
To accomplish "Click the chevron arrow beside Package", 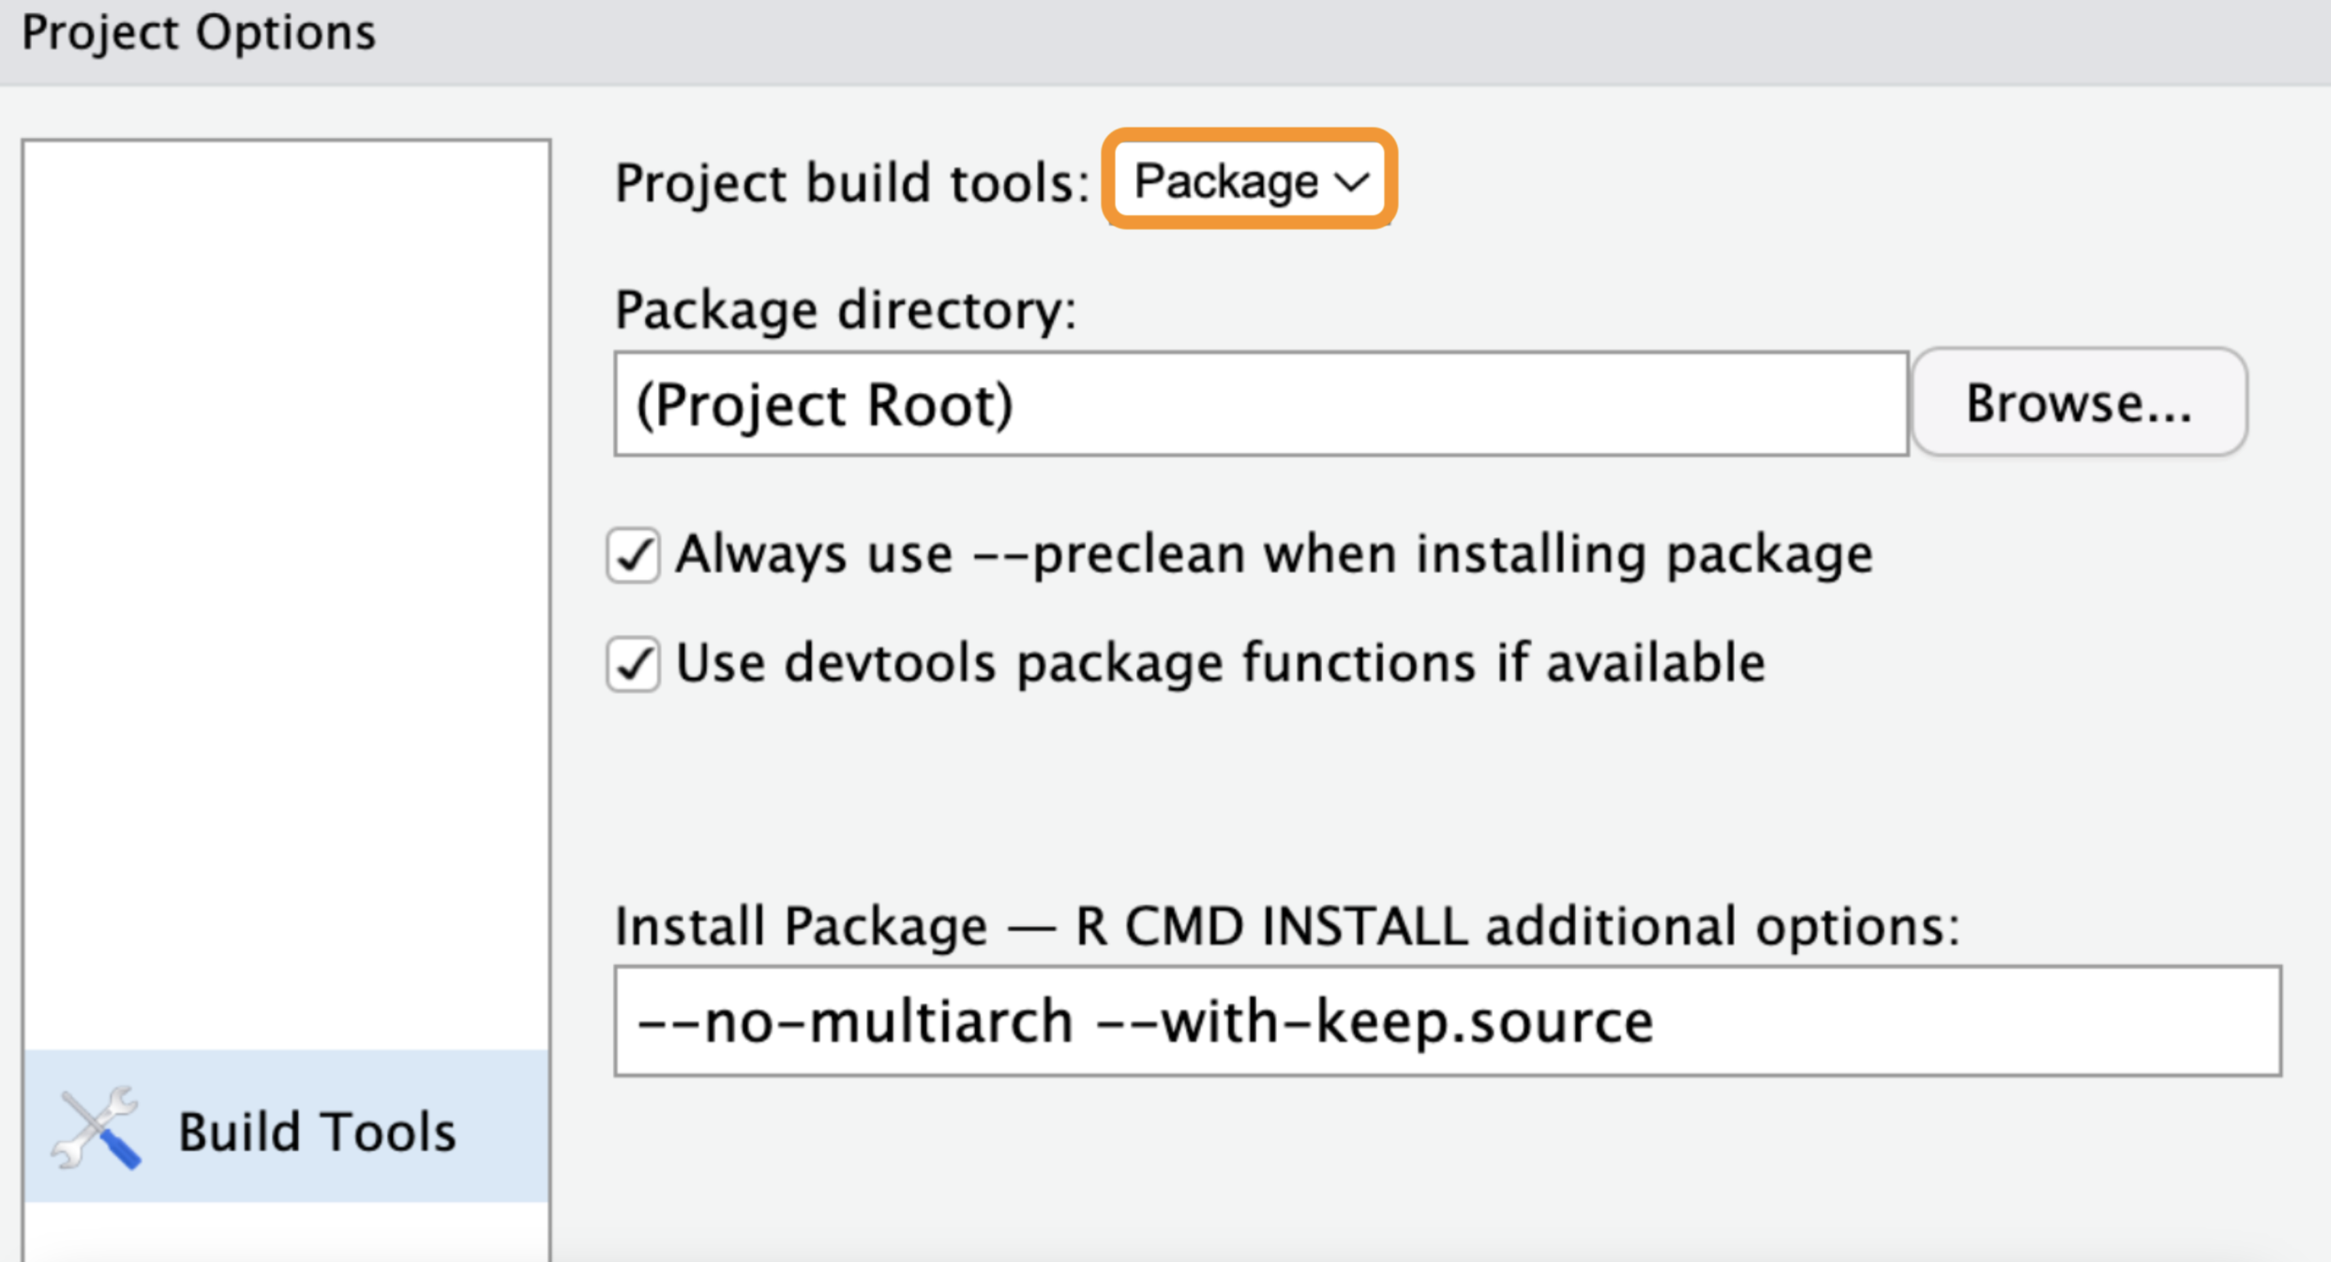I will click(1352, 182).
